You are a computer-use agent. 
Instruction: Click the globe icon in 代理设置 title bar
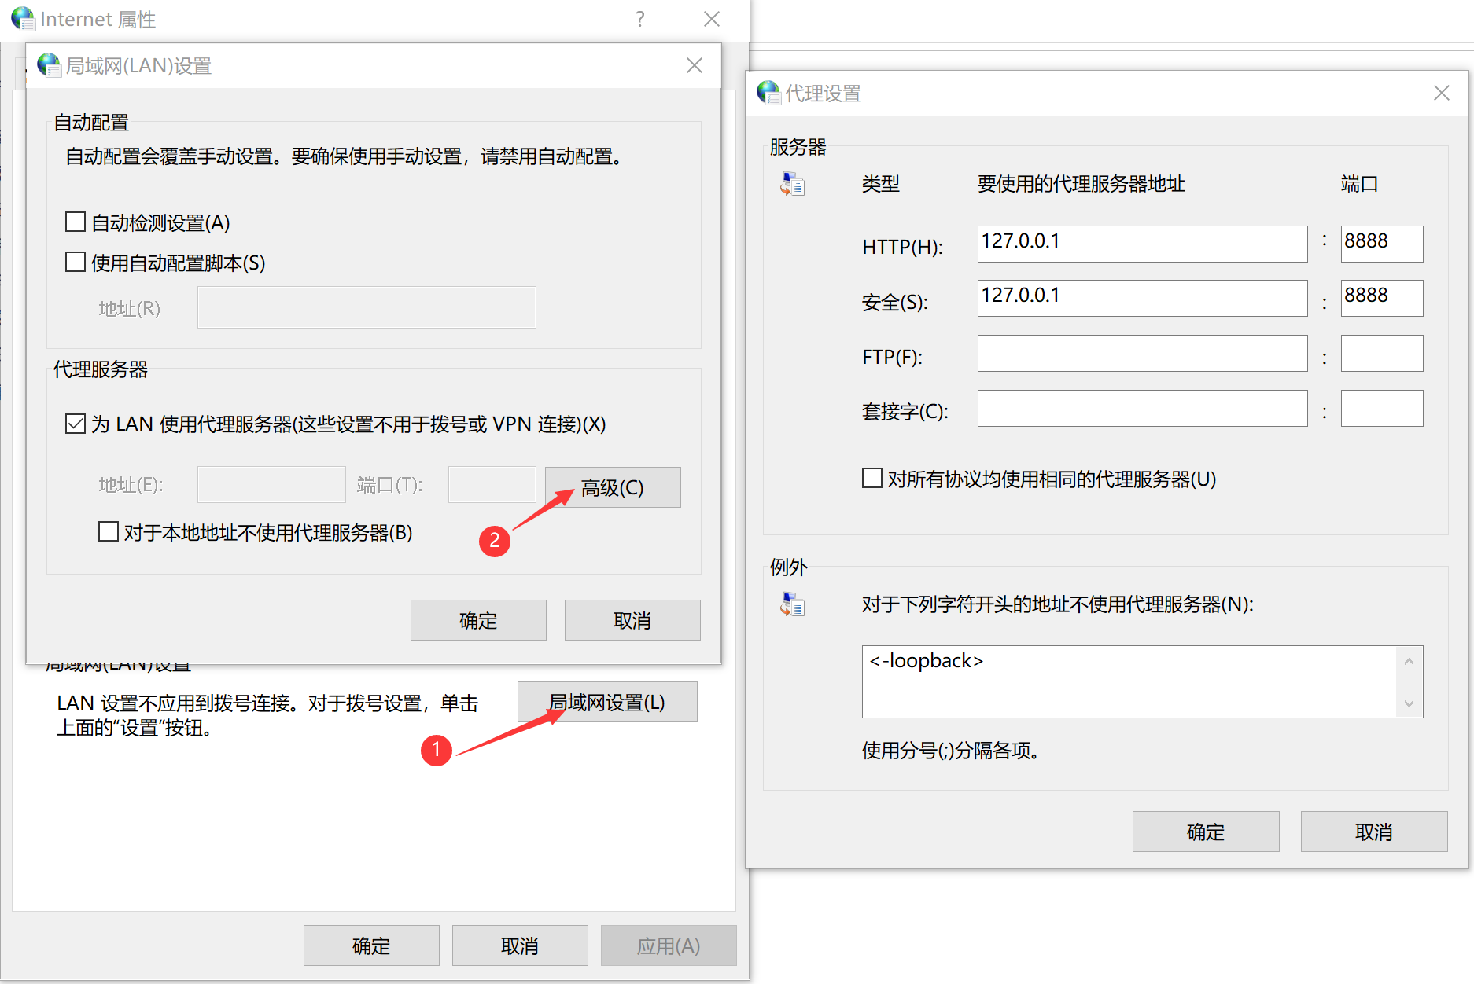768,93
